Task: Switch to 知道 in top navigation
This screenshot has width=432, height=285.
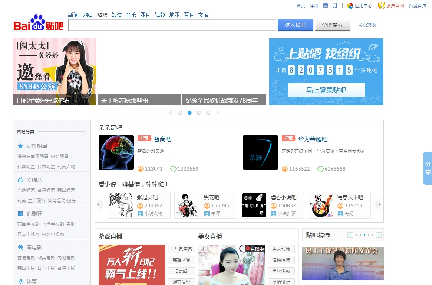Action: tap(116, 15)
